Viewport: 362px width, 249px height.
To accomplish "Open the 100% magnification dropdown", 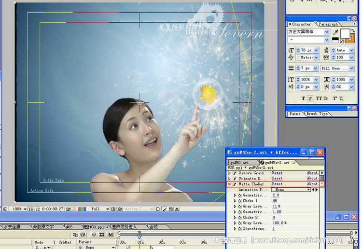I will point(19,209).
